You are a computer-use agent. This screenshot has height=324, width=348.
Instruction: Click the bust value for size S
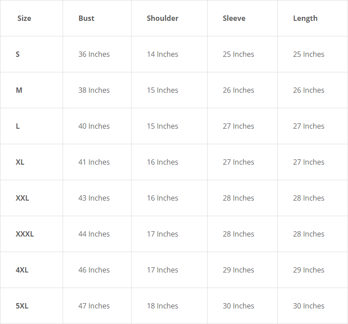[94, 54]
